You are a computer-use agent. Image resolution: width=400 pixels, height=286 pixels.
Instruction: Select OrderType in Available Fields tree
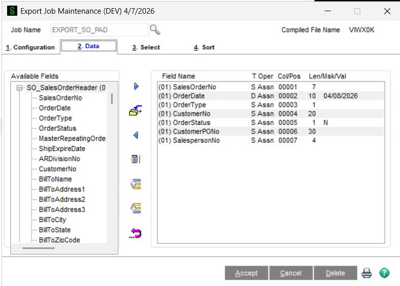(x=55, y=118)
